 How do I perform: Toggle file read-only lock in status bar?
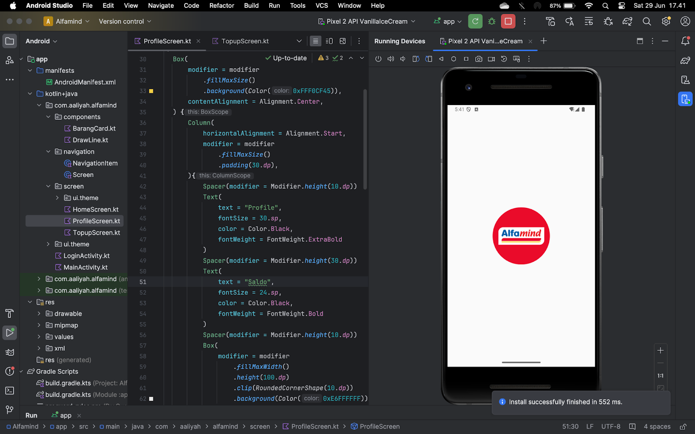683,427
